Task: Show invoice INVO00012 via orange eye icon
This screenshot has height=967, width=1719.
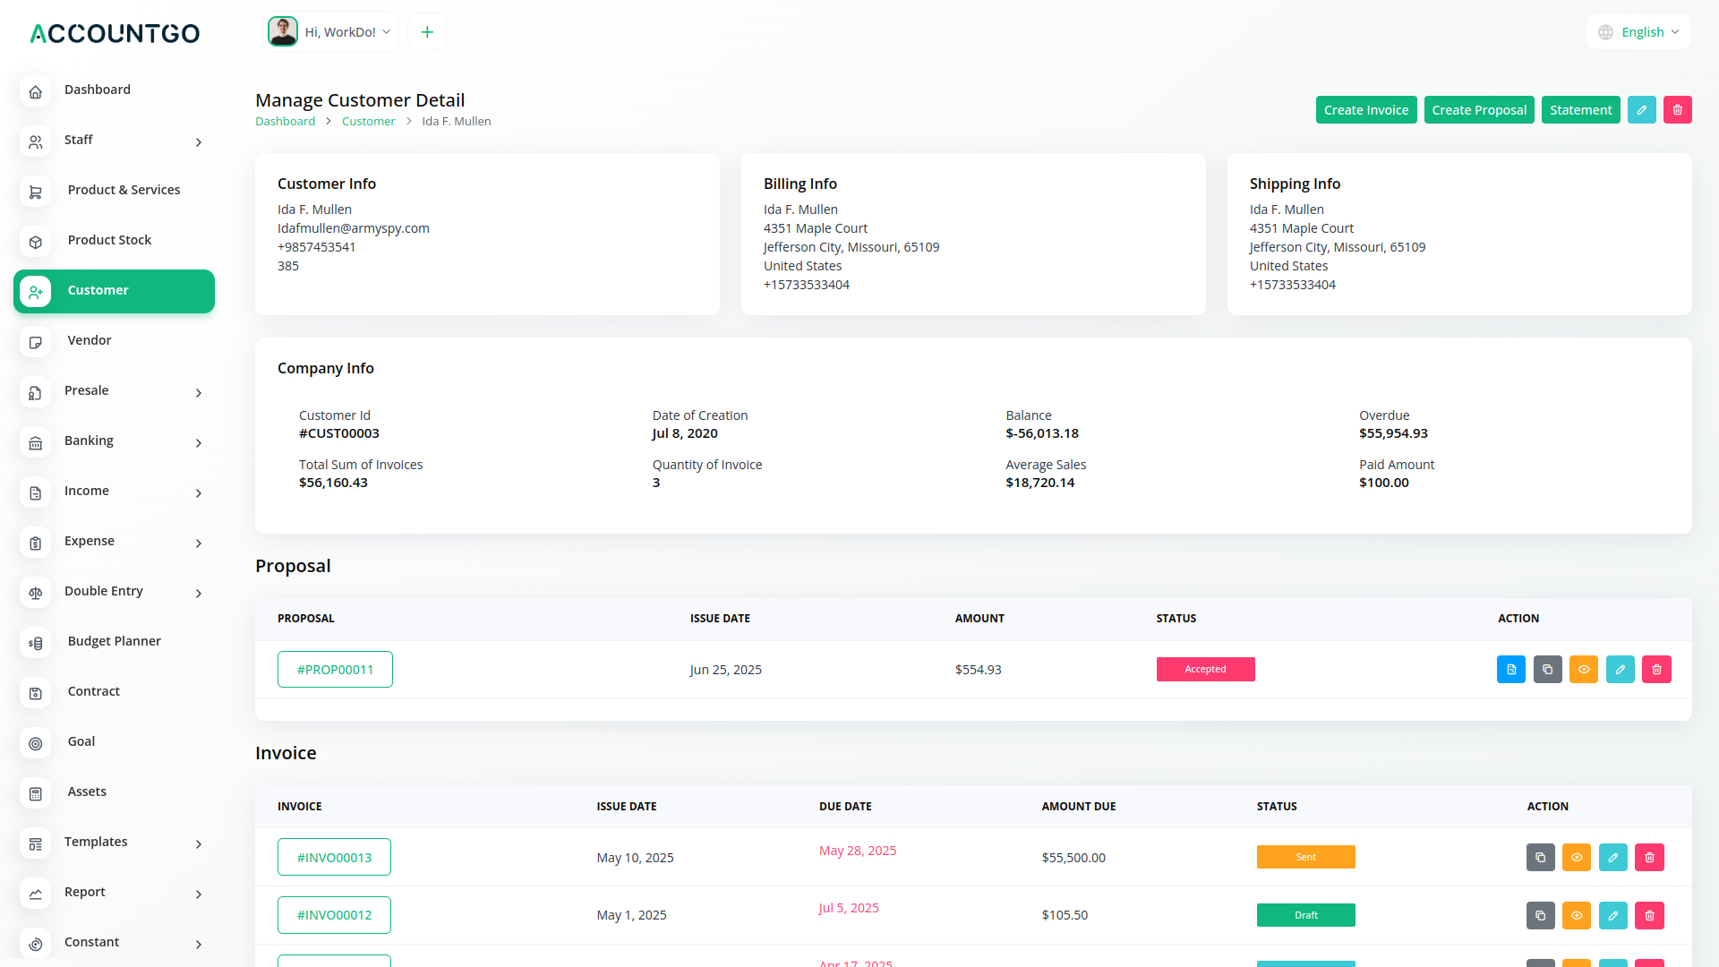Action: coord(1576,915)
